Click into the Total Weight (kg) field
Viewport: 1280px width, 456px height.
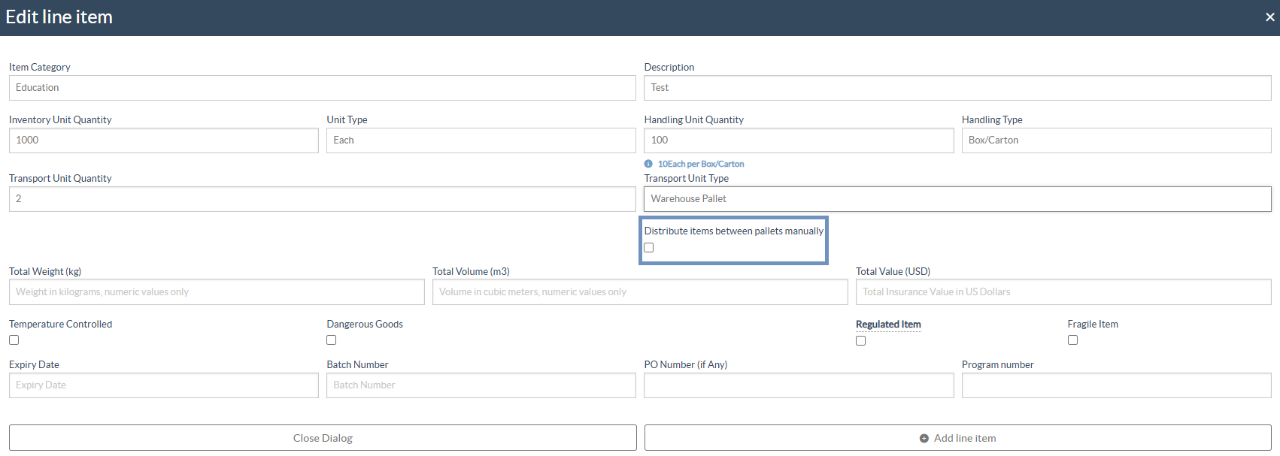pyautogui.click(x=216, y=292)
